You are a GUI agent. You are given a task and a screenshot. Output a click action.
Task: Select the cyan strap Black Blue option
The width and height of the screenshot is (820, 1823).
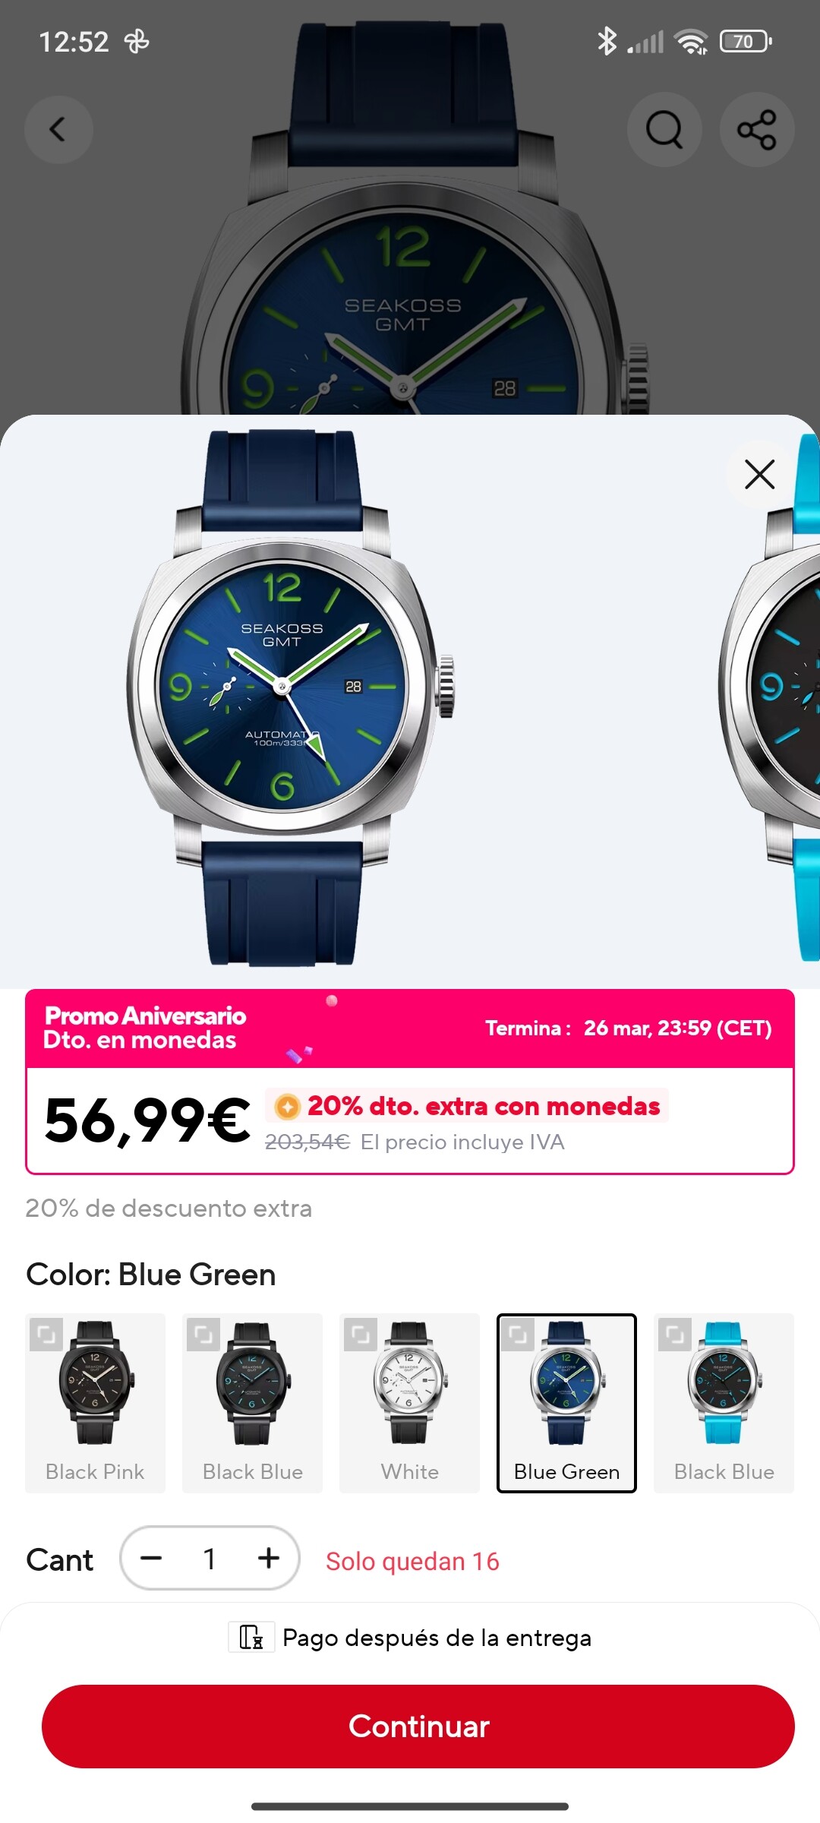pos(724,1403)
